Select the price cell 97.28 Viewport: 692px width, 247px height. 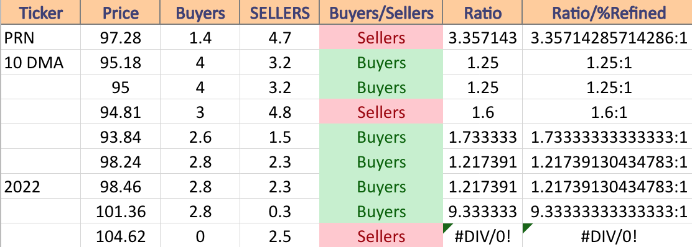pyautogui.click(x=121, y=37)
